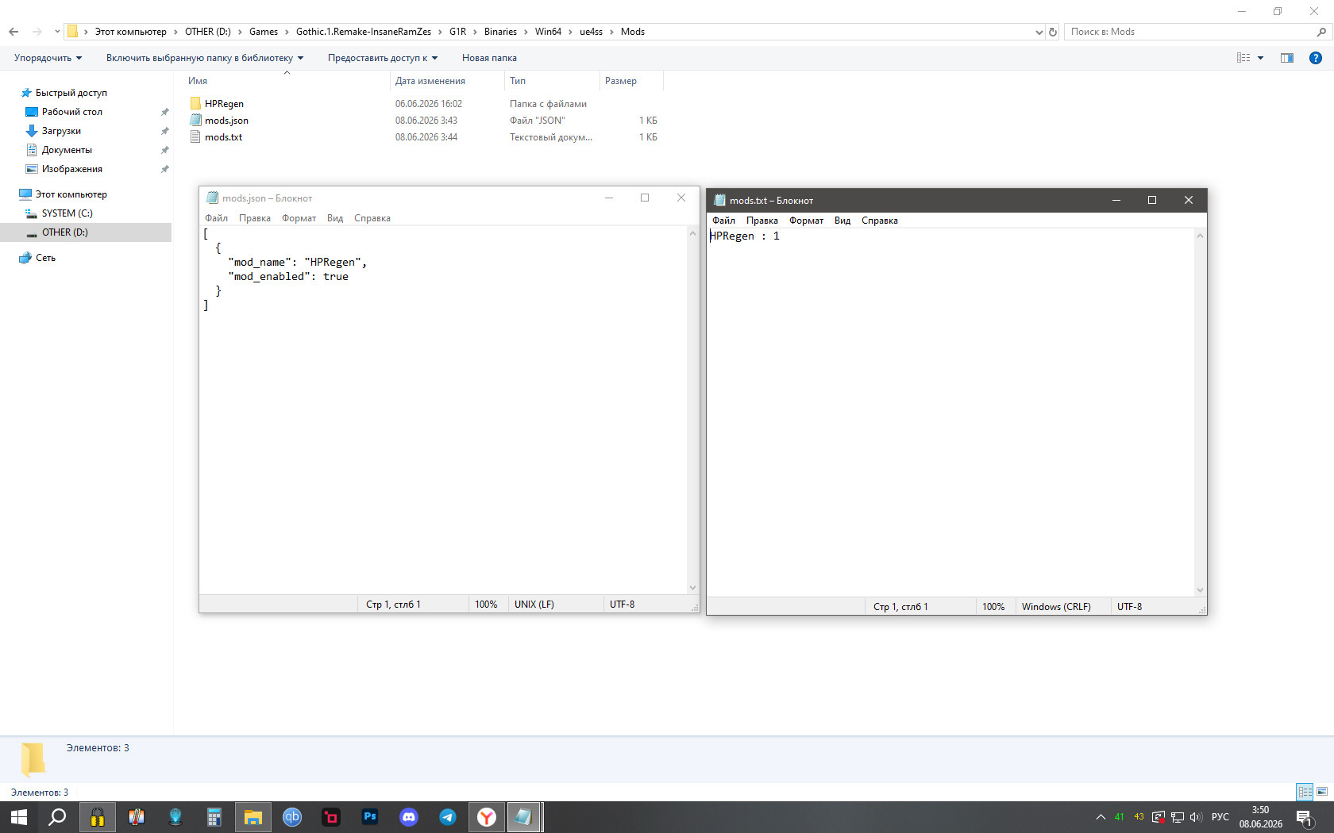Sort by "Дата изменения" column header
Image resolution: width=1334 pixels, height=833 pixels.
(447, 81)
